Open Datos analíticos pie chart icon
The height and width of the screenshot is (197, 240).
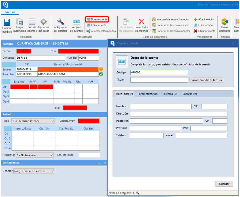225,22
